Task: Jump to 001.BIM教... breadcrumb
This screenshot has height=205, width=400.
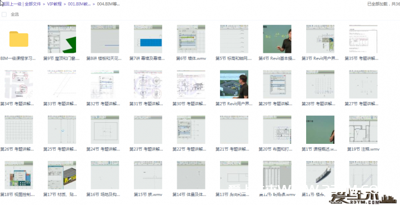Action: [x=79, y=4]
